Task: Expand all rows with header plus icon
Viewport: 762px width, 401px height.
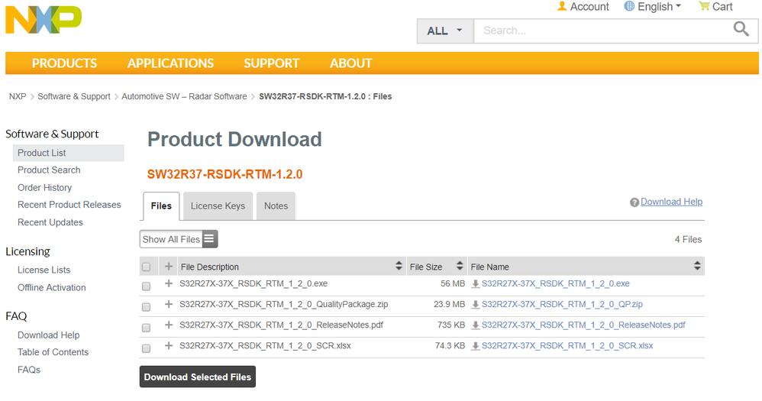Action: click(x=169, y=267)
